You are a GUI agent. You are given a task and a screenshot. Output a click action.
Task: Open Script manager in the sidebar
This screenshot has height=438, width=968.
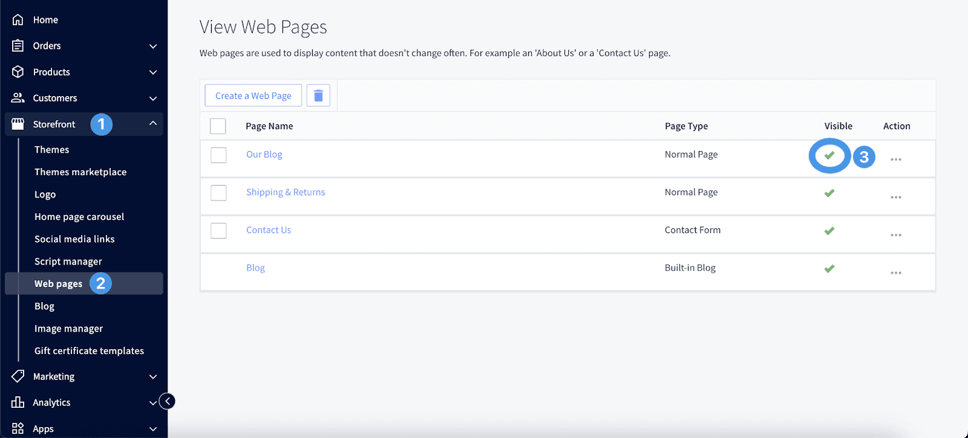tap(68, 261)
